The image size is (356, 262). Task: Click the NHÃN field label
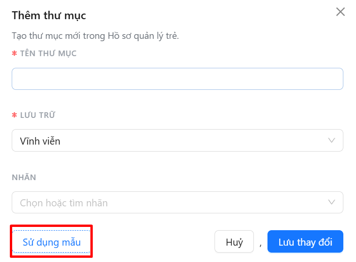click(x=24, y=177)
